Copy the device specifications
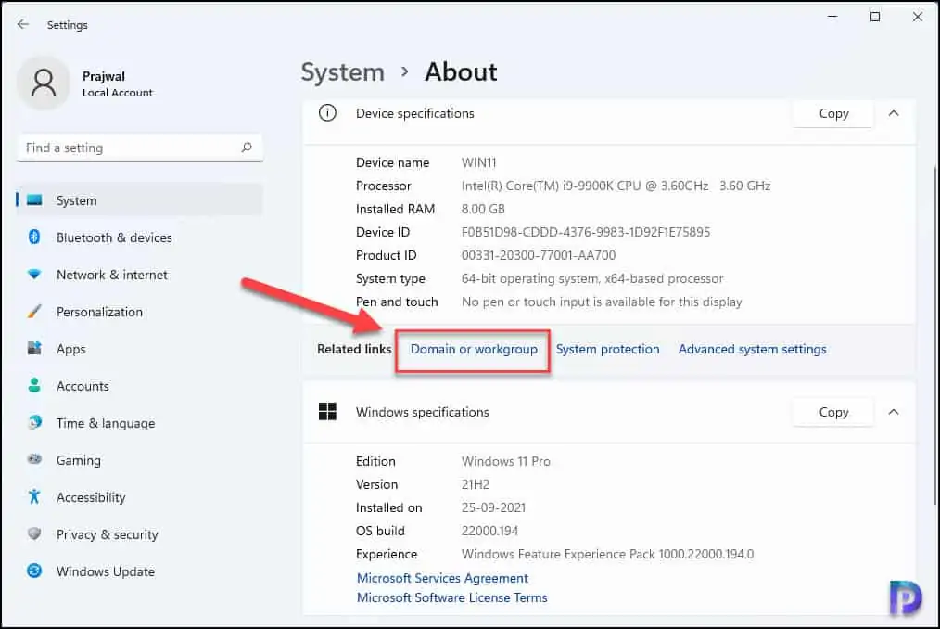 pyautogui.click(x=833, y=113)
